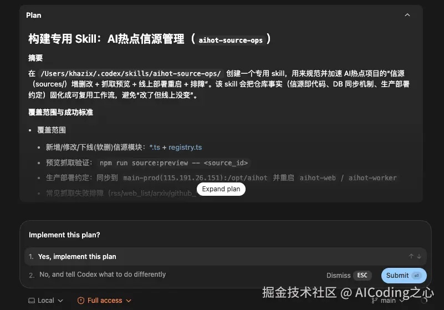This screenshot has width=444, height=310.
Task: Submit the selected plan choice
Action: (x=404, y=276)
